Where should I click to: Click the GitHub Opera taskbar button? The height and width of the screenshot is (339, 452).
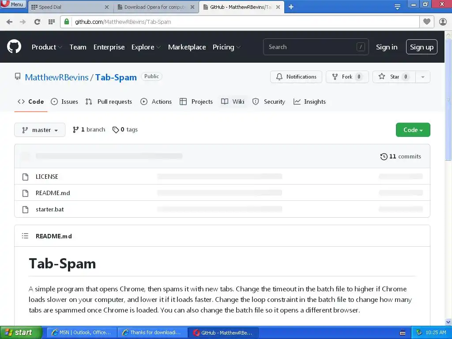[223, 332]
